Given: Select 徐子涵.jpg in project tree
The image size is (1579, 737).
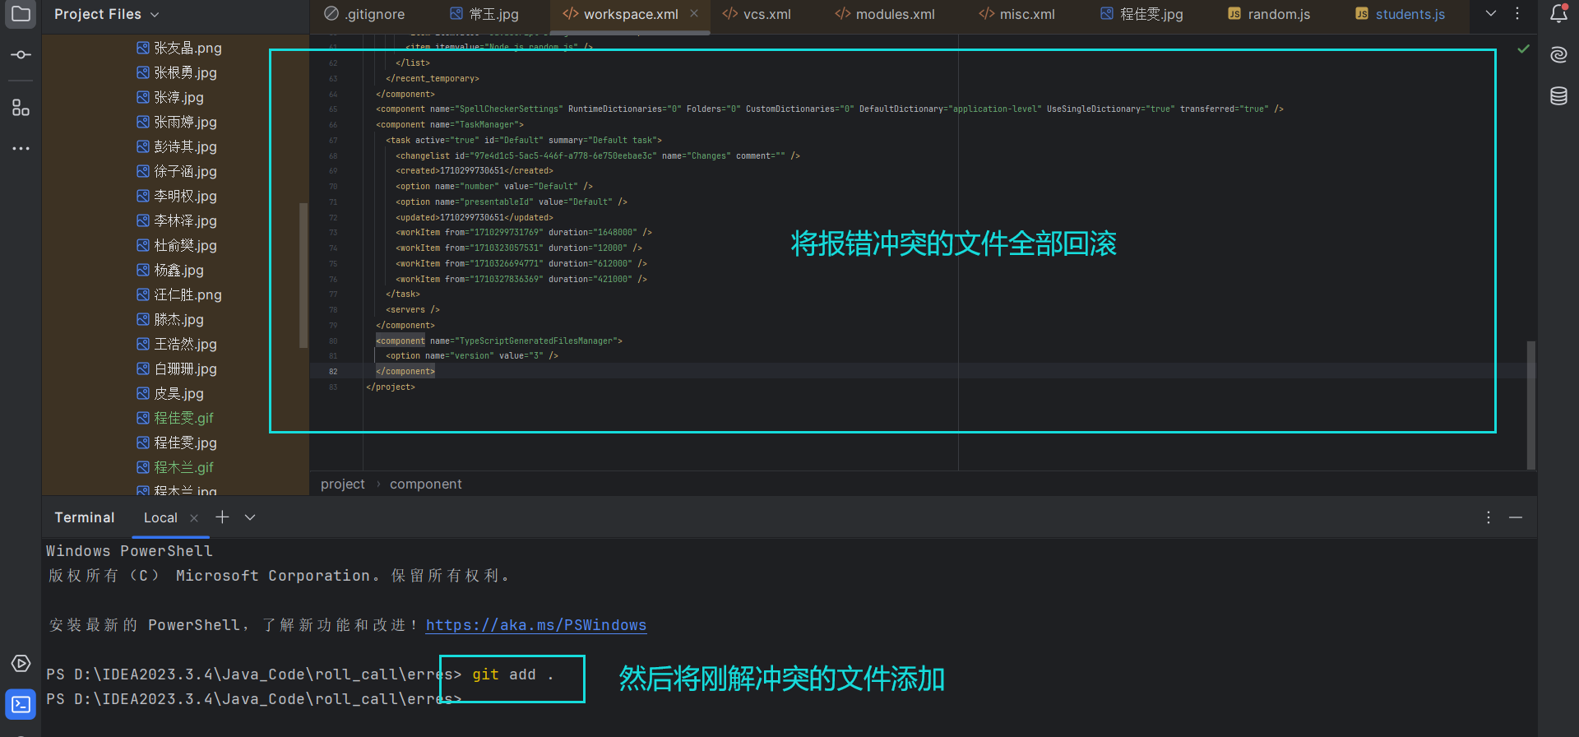Looking at the screenshot, I should [x=177, y=171].
